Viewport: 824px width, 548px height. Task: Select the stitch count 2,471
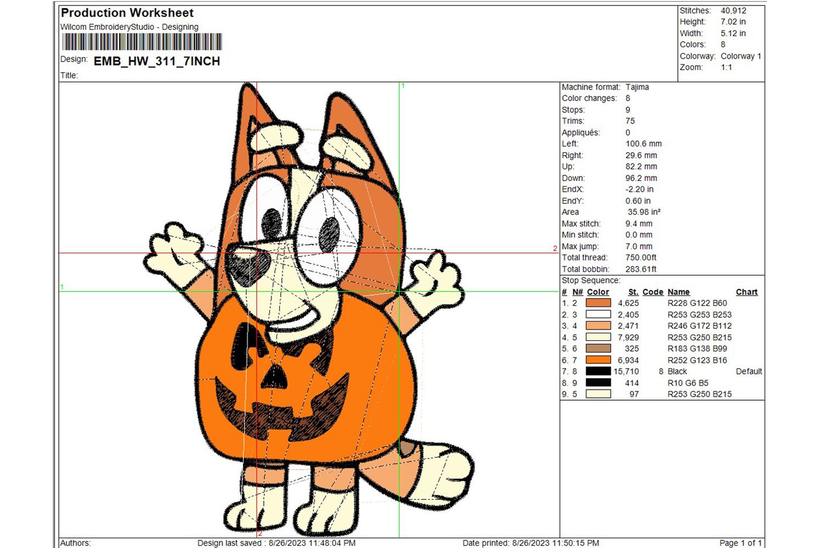(x=628, y=326)
